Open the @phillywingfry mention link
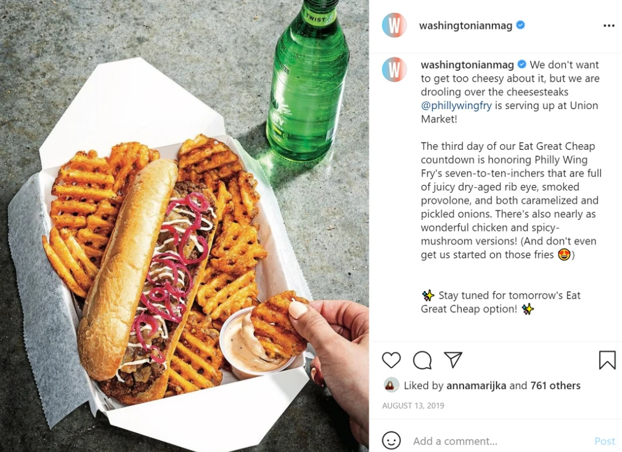This screenshot has width=622, height=452. [456, 106]
